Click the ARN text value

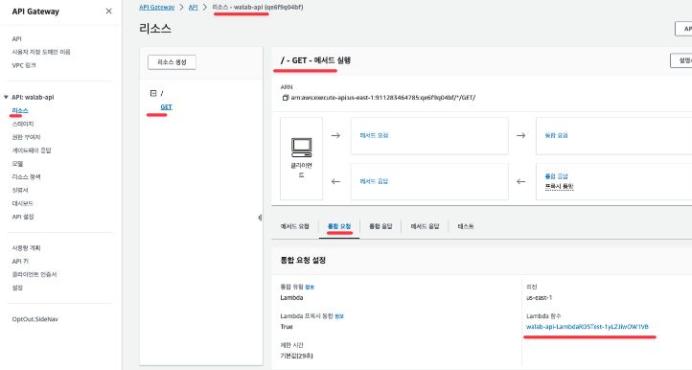click(x=383, y=98)
